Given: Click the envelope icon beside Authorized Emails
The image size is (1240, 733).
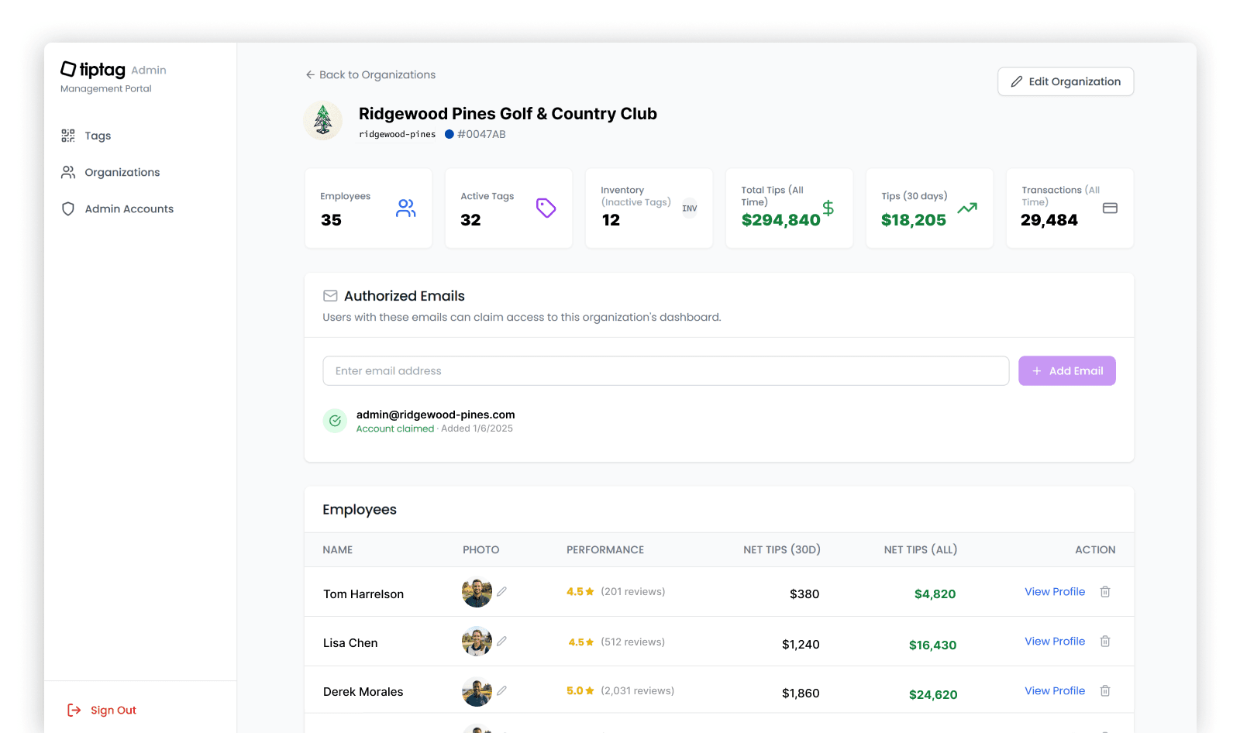Looking at the screenshot, I should tap(330, 295).
